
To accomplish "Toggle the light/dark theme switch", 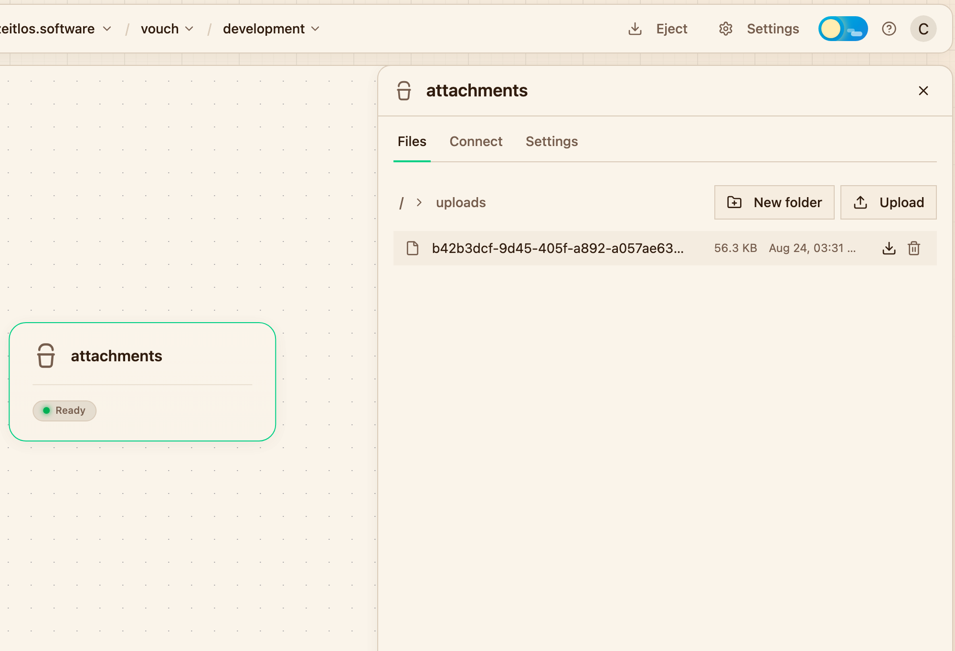I will [x=843, y=29].
